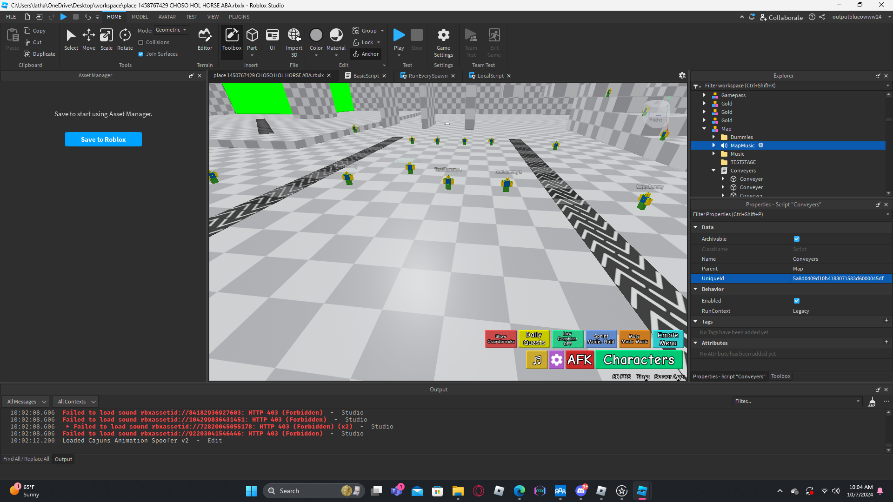Select the Move tool
The image size is (893, 502).
[88, 39]
